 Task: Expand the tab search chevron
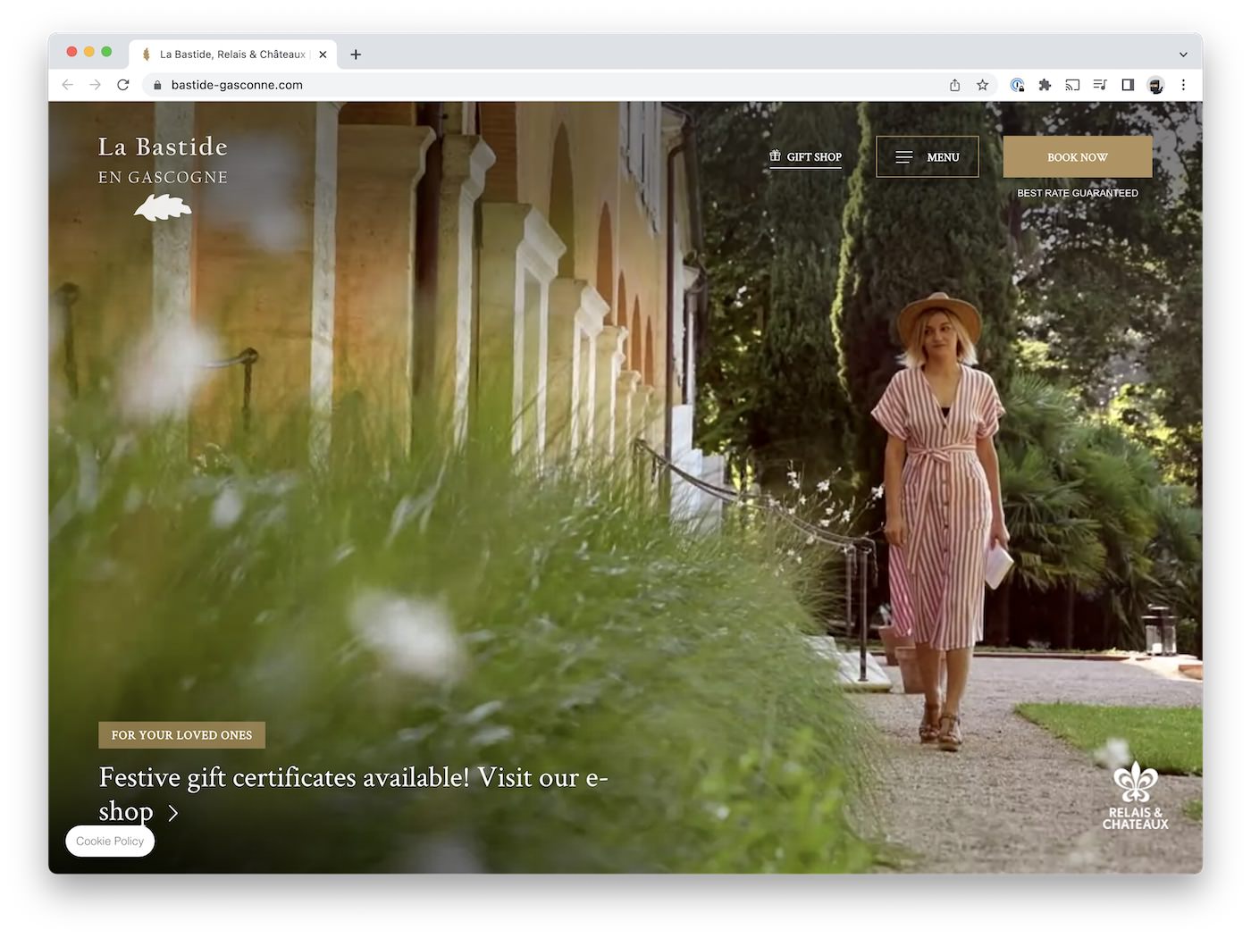click(1183, 54)
